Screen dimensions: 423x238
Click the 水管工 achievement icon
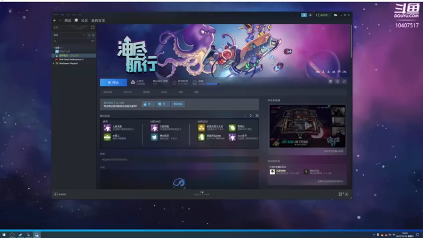[107, 137]
